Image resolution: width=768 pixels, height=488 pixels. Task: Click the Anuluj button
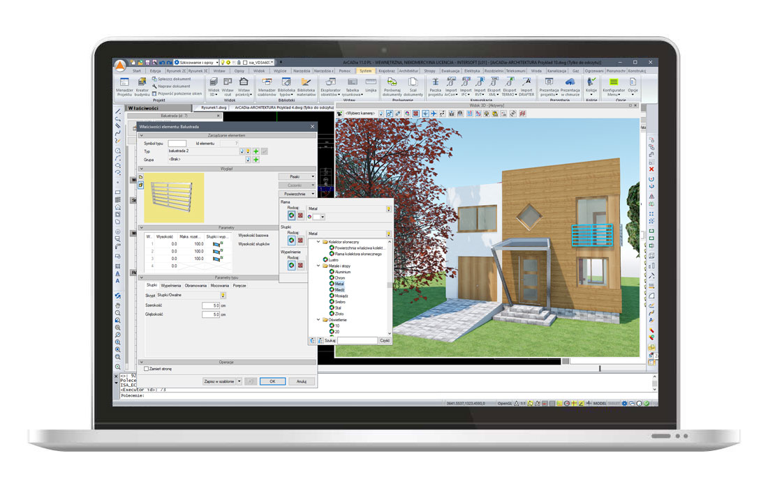pyautogui.click(x=301, y=381)
